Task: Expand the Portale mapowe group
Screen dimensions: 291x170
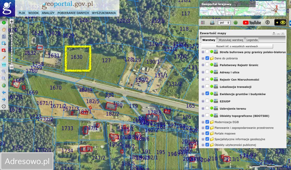Action: click(203, 133)
